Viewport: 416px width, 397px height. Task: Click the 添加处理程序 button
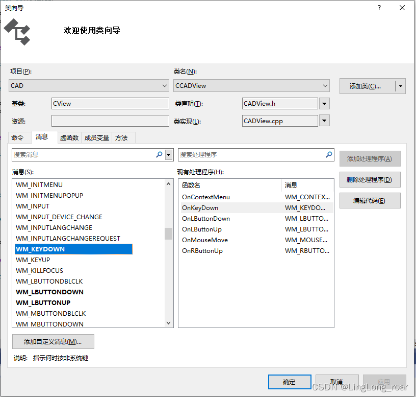coord(370,158)
